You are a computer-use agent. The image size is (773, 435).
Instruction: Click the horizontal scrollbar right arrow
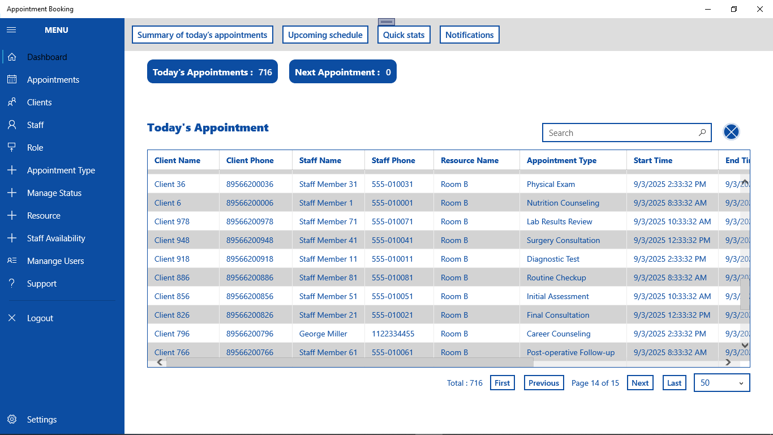coord(728,362)
